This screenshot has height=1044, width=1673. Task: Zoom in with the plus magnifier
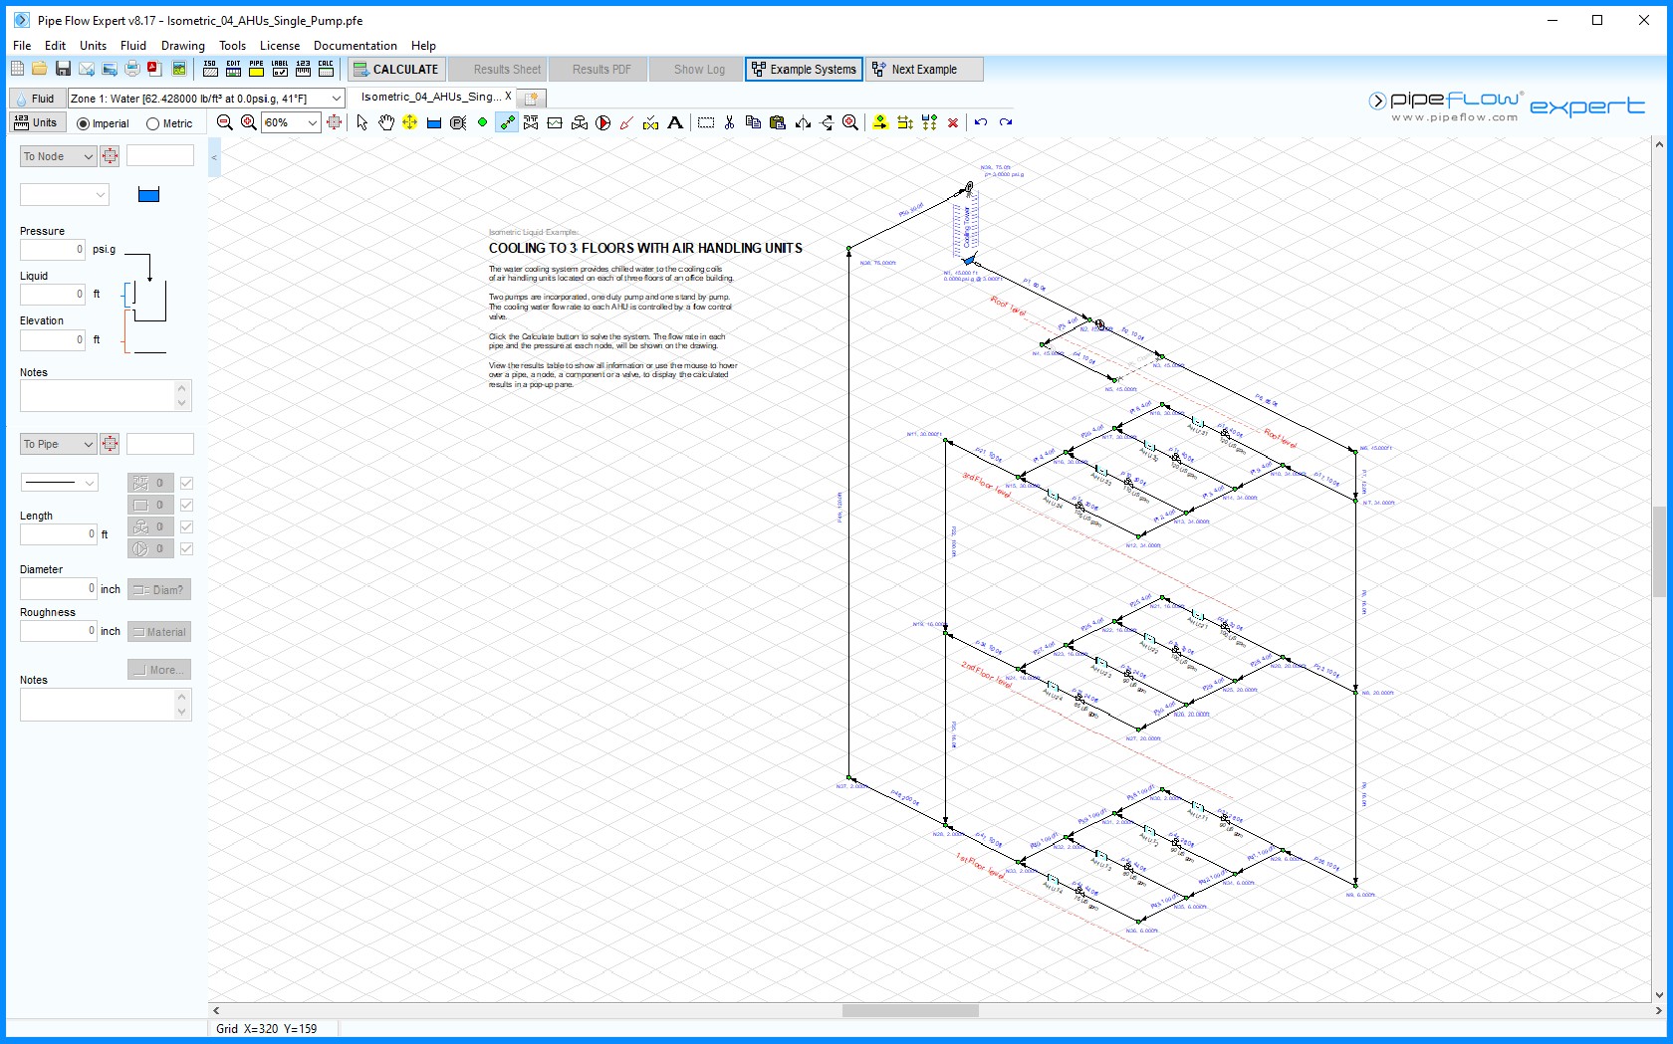249,122
